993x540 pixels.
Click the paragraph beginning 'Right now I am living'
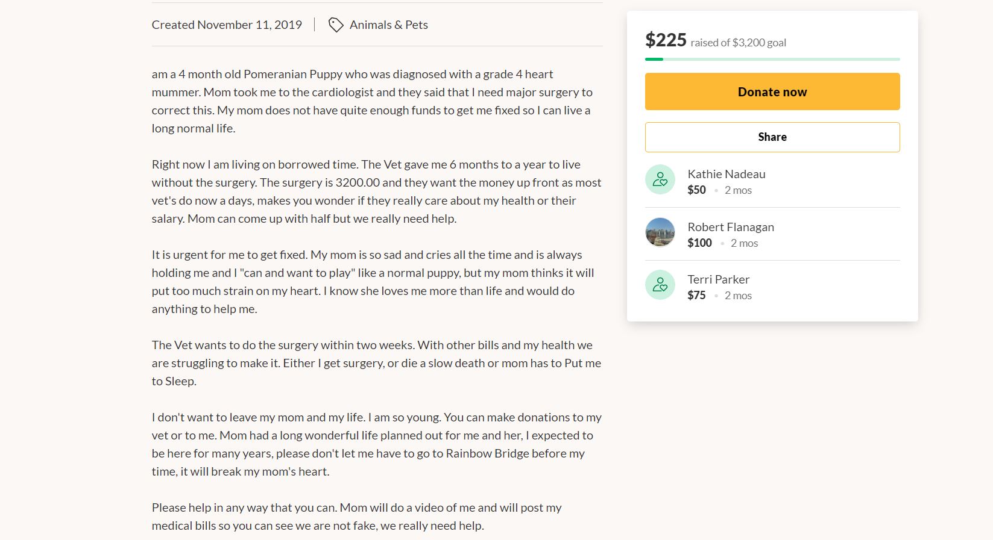(377, 191)
